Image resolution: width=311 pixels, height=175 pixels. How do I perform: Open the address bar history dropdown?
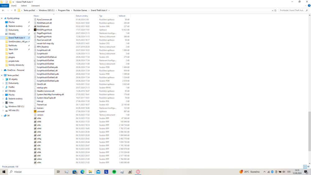tap(272, 10)
